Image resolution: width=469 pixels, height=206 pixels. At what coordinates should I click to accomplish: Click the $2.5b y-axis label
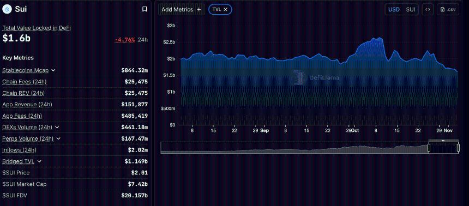pyautogui.click(x=170, y=42)
